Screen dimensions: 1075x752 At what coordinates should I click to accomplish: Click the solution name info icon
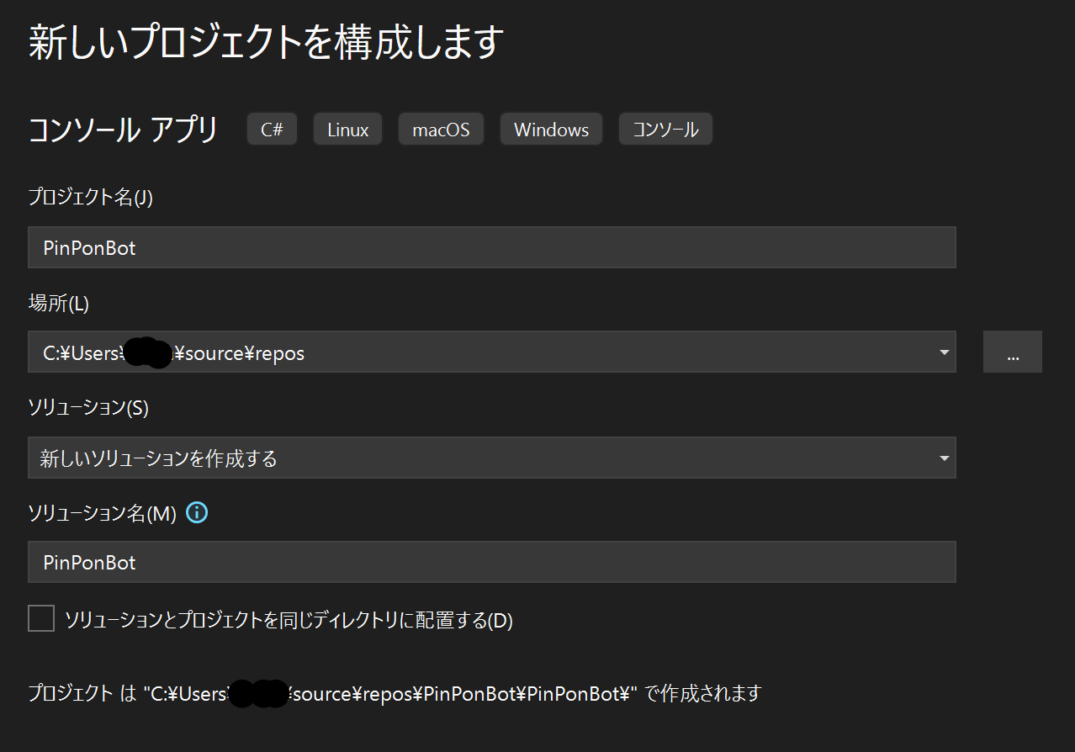(197, 512)
